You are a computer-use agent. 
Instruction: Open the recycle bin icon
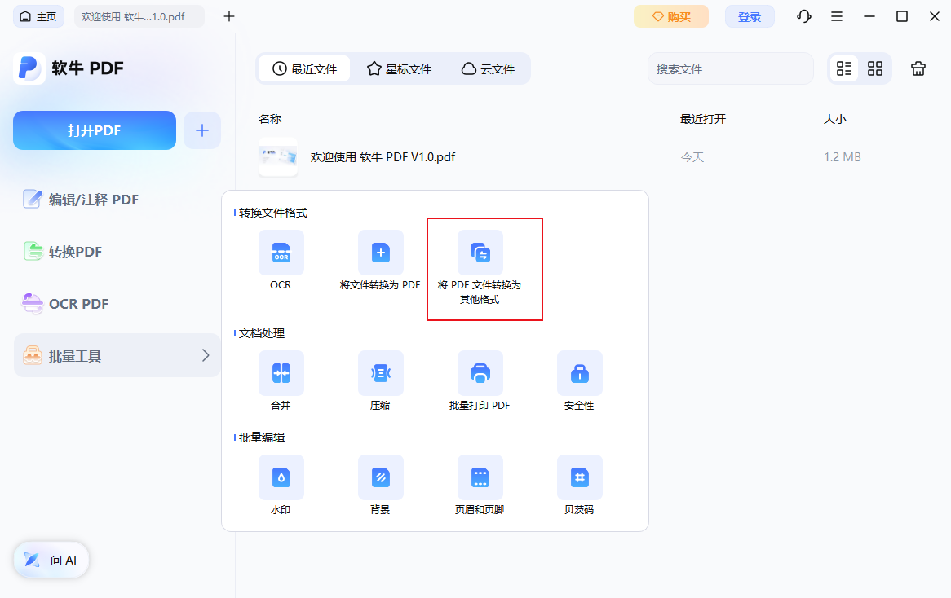click(918, 68)
